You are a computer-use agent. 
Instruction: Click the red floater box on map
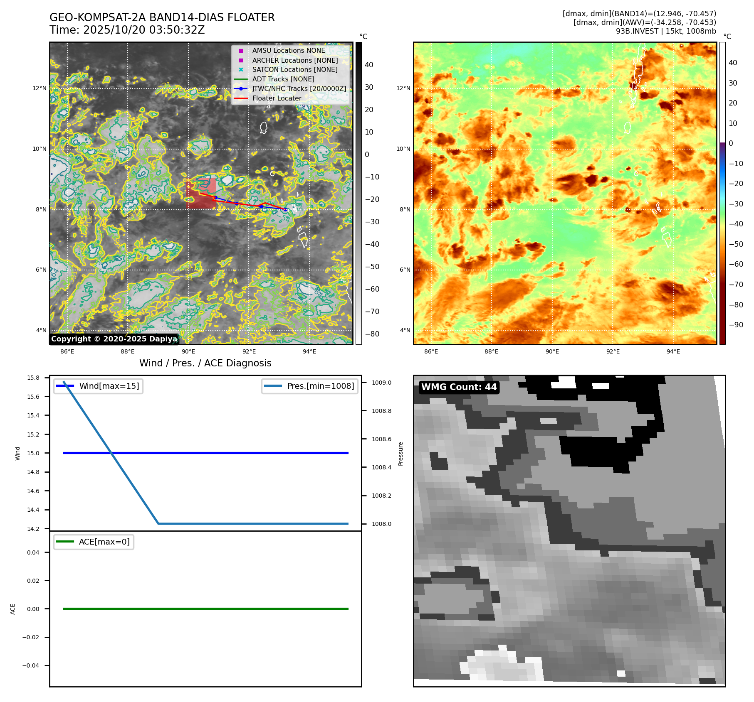click(x=201, y=194)
